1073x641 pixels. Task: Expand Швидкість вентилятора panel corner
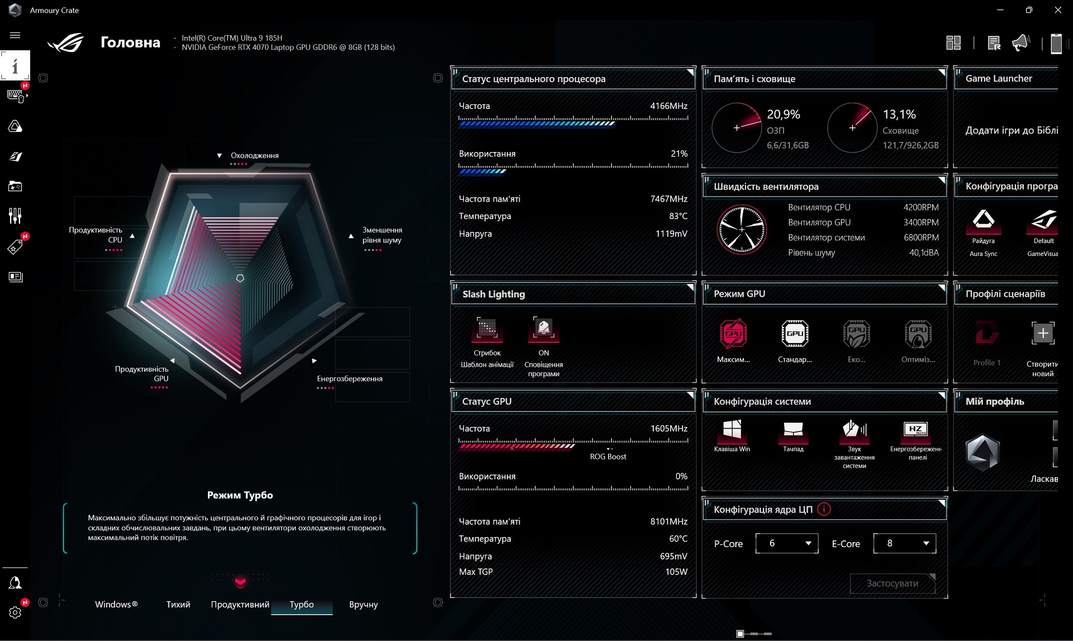(x=942, y=180)
